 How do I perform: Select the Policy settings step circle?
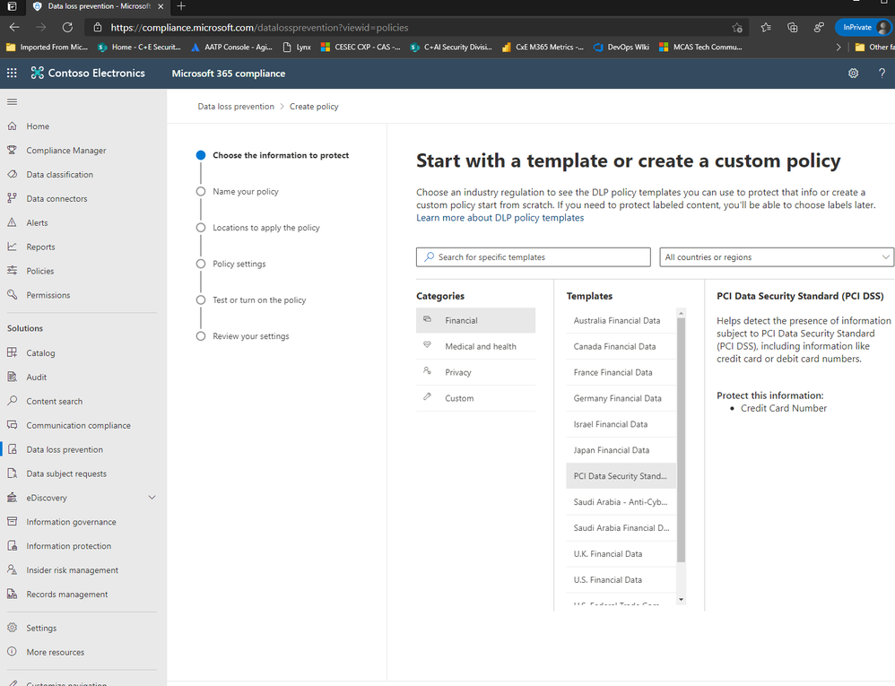(x=201, y=264)
